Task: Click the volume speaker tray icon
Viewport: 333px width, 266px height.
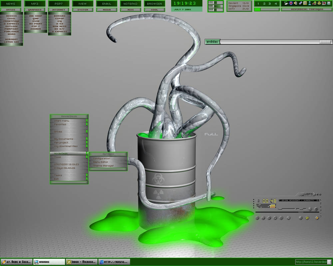Action: [x=295, y=3]
